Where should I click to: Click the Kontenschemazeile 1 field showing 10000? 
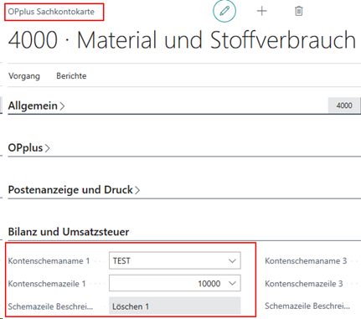(175, 284)
